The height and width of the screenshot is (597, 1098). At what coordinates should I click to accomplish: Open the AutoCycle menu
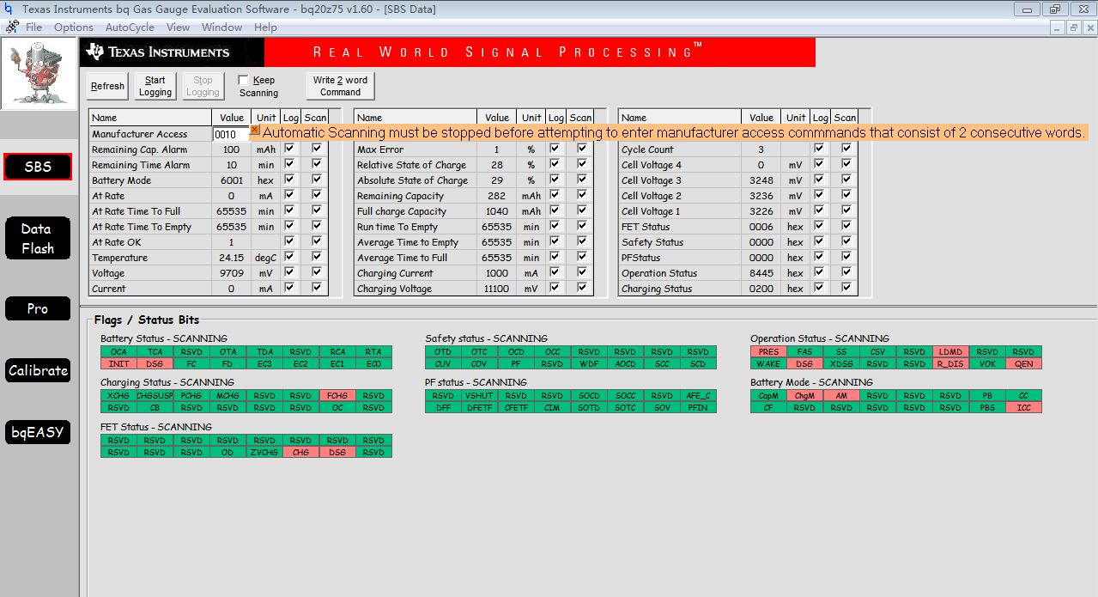point(130,27)
